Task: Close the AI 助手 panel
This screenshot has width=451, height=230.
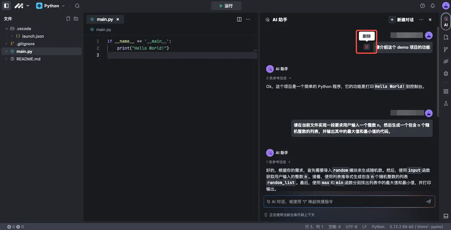Action: pos(430,20)
